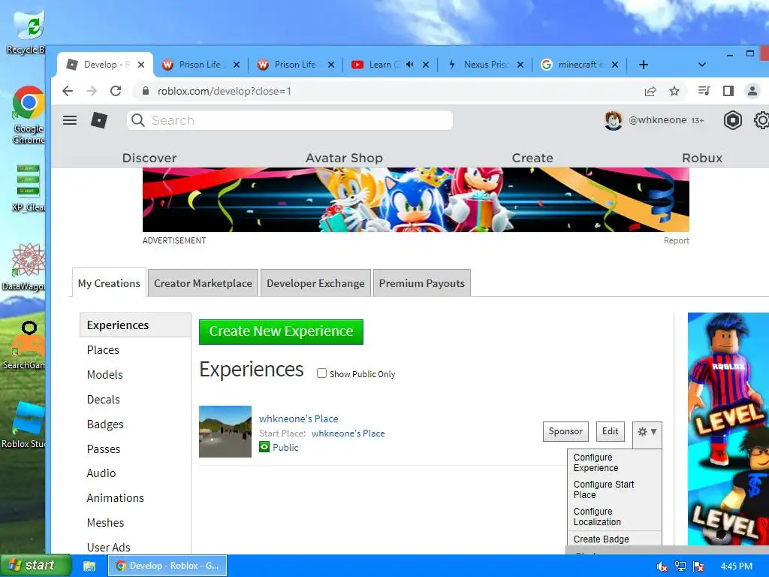
Task: Click the share page icon in address bar
Action: tap(650, 91)
